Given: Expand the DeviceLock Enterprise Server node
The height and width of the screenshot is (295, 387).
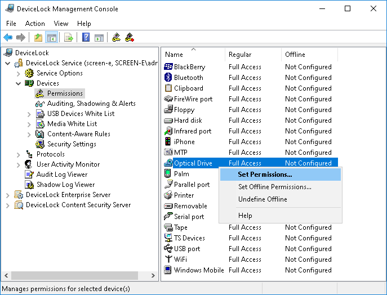Looking at the screenshot, I should point(8,195).
